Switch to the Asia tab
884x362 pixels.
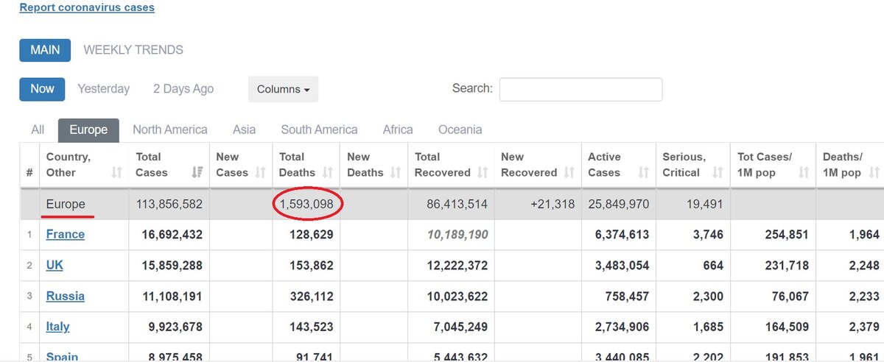tap(245, 129)
